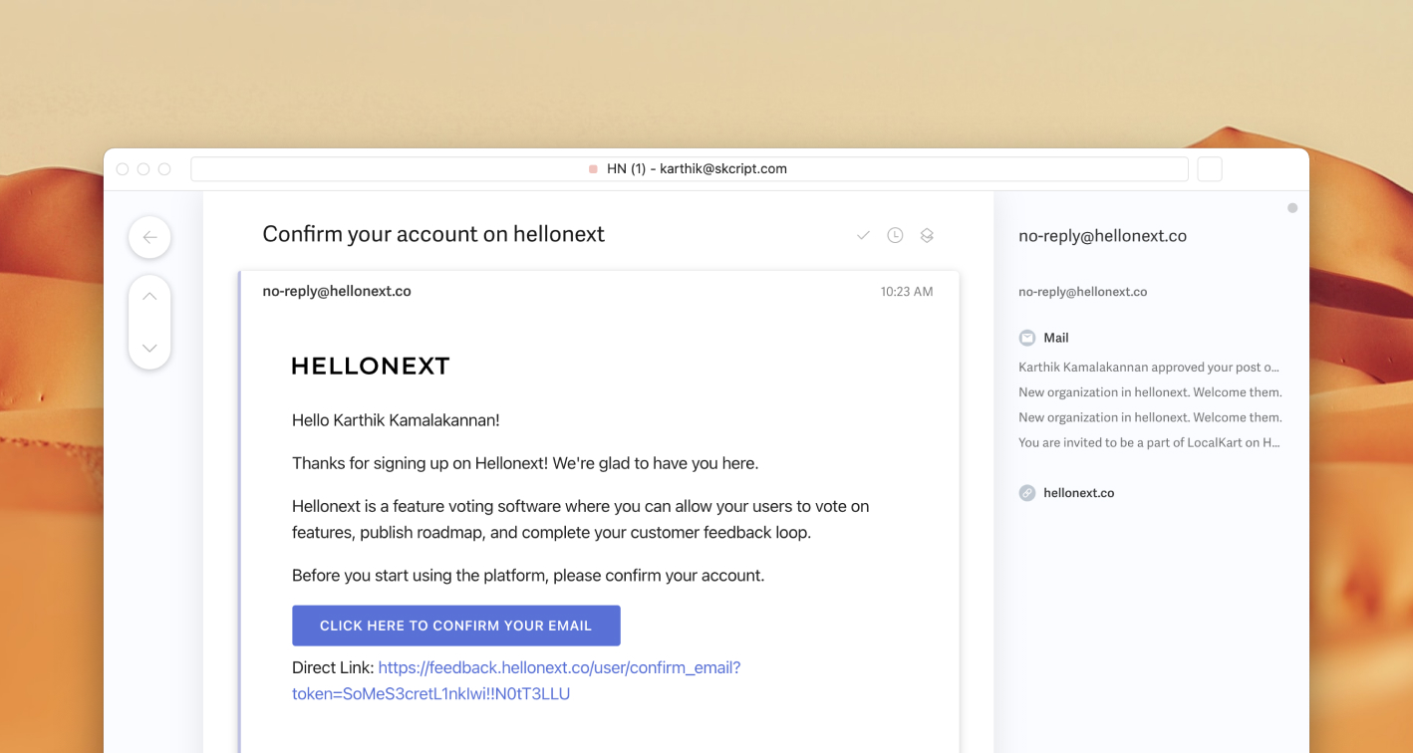1413x753 pixels.
Task: Click the square button right of title bar
Action: (x=1210, y=169)
